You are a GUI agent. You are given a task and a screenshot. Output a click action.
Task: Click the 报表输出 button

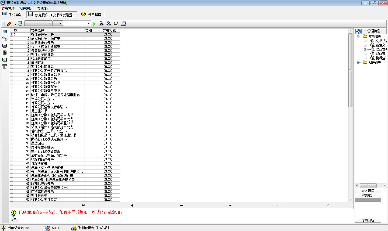368,196
